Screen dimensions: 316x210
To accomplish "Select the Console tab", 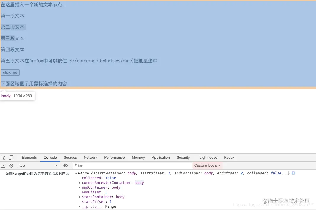I will [50, 158].
